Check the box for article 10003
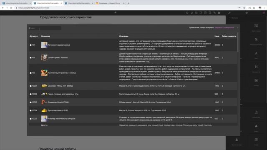 [x=30, y=102]
